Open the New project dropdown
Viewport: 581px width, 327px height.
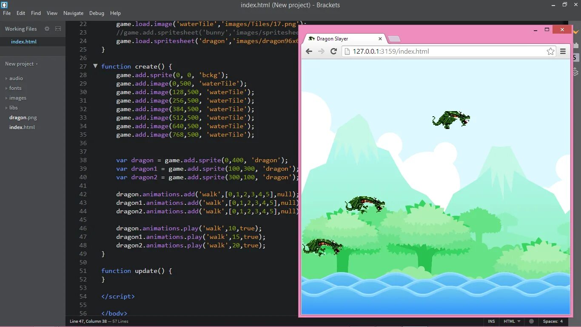pos(21,64)
